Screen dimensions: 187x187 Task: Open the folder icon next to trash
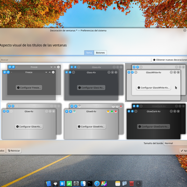point(124,184)
